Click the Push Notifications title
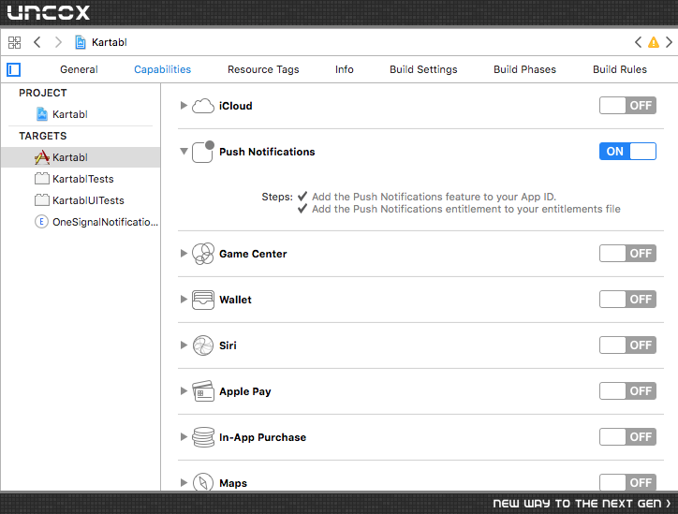The height and width of the screenshot is (514, 678). tap(267, 152)
